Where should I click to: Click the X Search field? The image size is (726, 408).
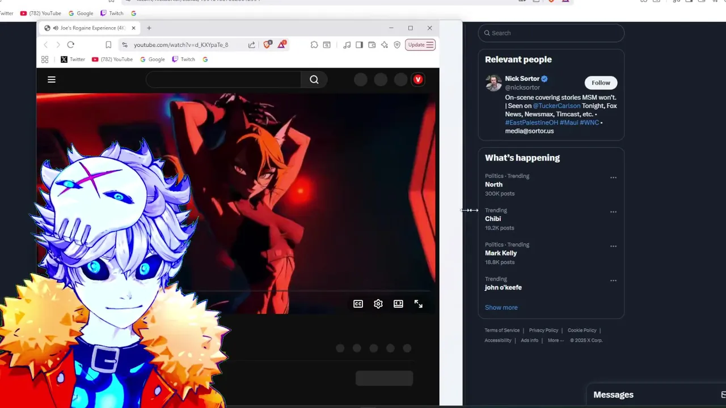coord(551,33)
